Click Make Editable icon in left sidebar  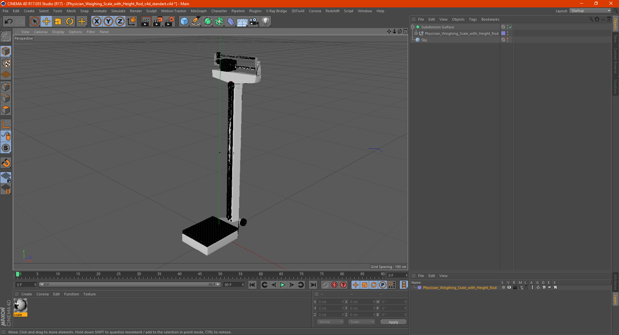pos(6,37)
